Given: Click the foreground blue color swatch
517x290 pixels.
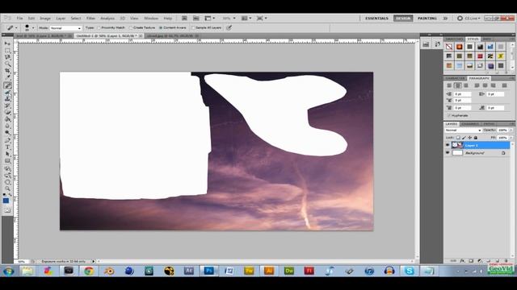Looking at the screenshot, I should pos(6,201).
